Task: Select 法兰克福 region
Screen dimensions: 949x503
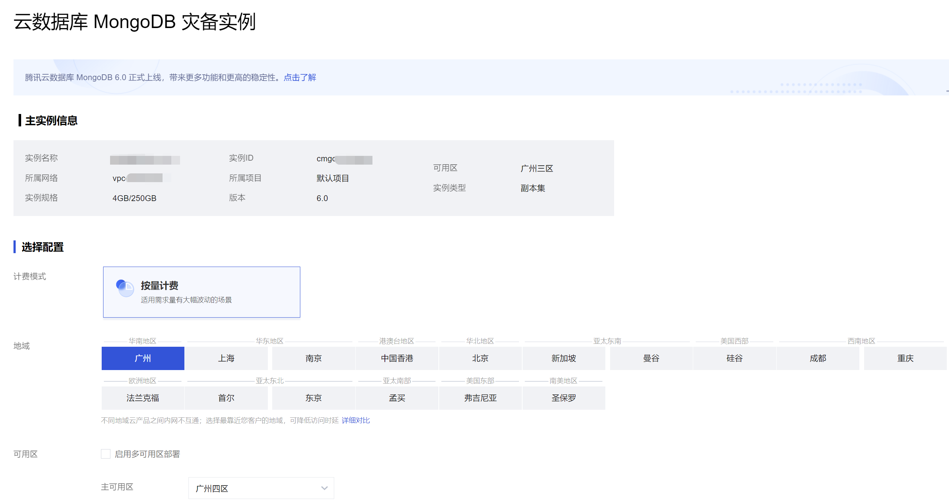Action: [x=142, y=398]
